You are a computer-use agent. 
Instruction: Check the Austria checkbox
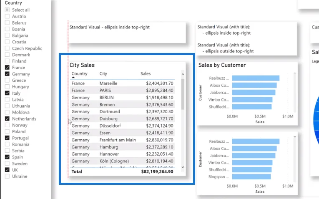pyautogui.click(x=7, y=16)
